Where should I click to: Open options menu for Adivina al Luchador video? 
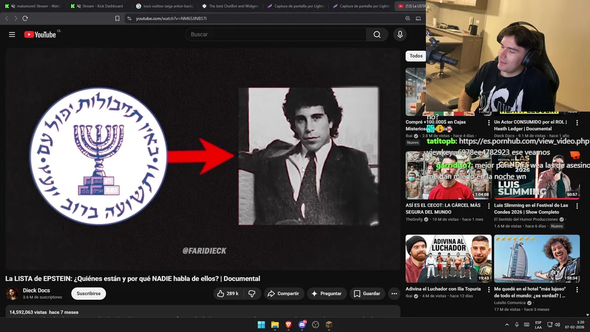pyautogui.click(x=489, y=290)
